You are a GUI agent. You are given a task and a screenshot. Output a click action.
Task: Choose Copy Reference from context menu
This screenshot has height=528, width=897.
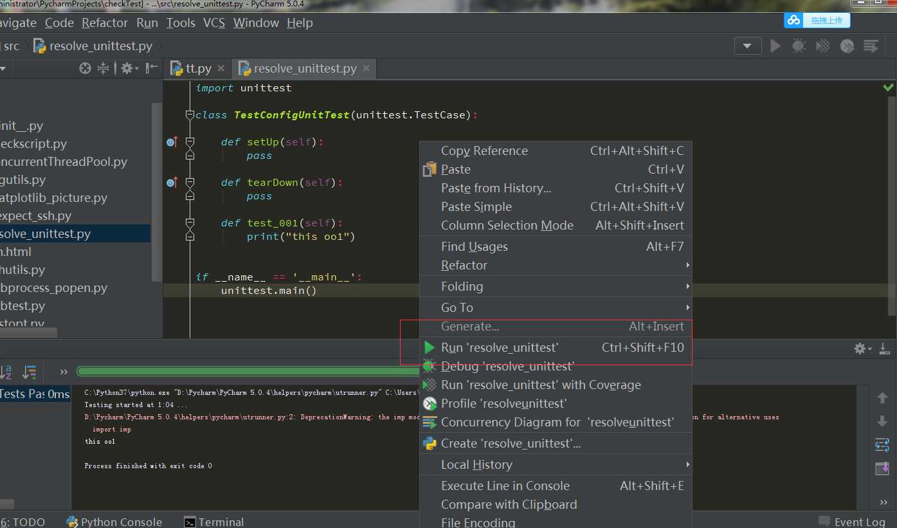click(556, 150)
